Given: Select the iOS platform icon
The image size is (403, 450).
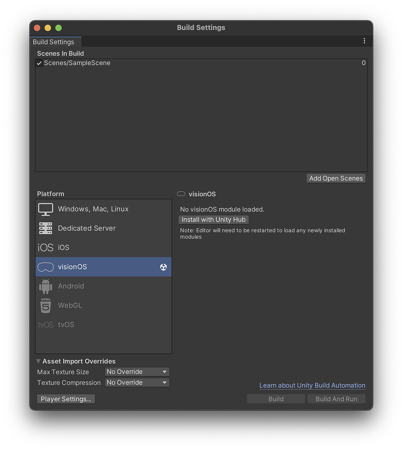Looking at the screenshot, I should pyautogui.click(x=45, y=247).
